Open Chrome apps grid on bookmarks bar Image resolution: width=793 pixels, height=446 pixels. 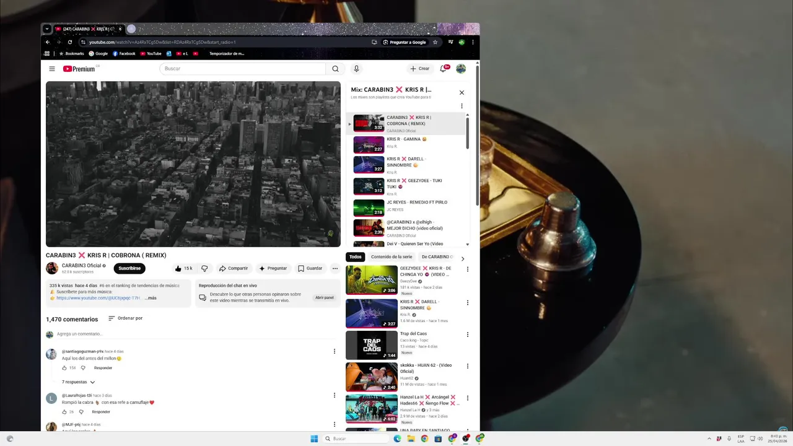pos(47,54)
